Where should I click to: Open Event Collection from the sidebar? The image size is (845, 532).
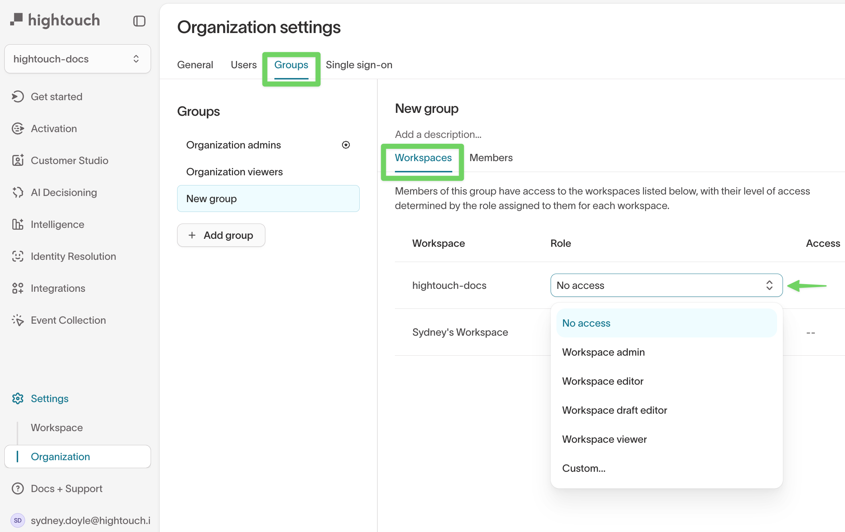(68, 320)
